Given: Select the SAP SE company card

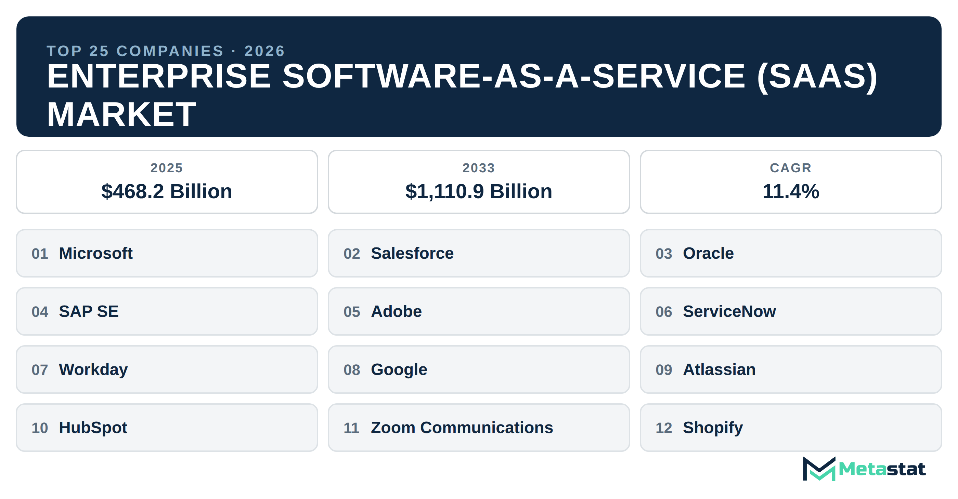Looking at the screenshot, I should click(167, 311).
